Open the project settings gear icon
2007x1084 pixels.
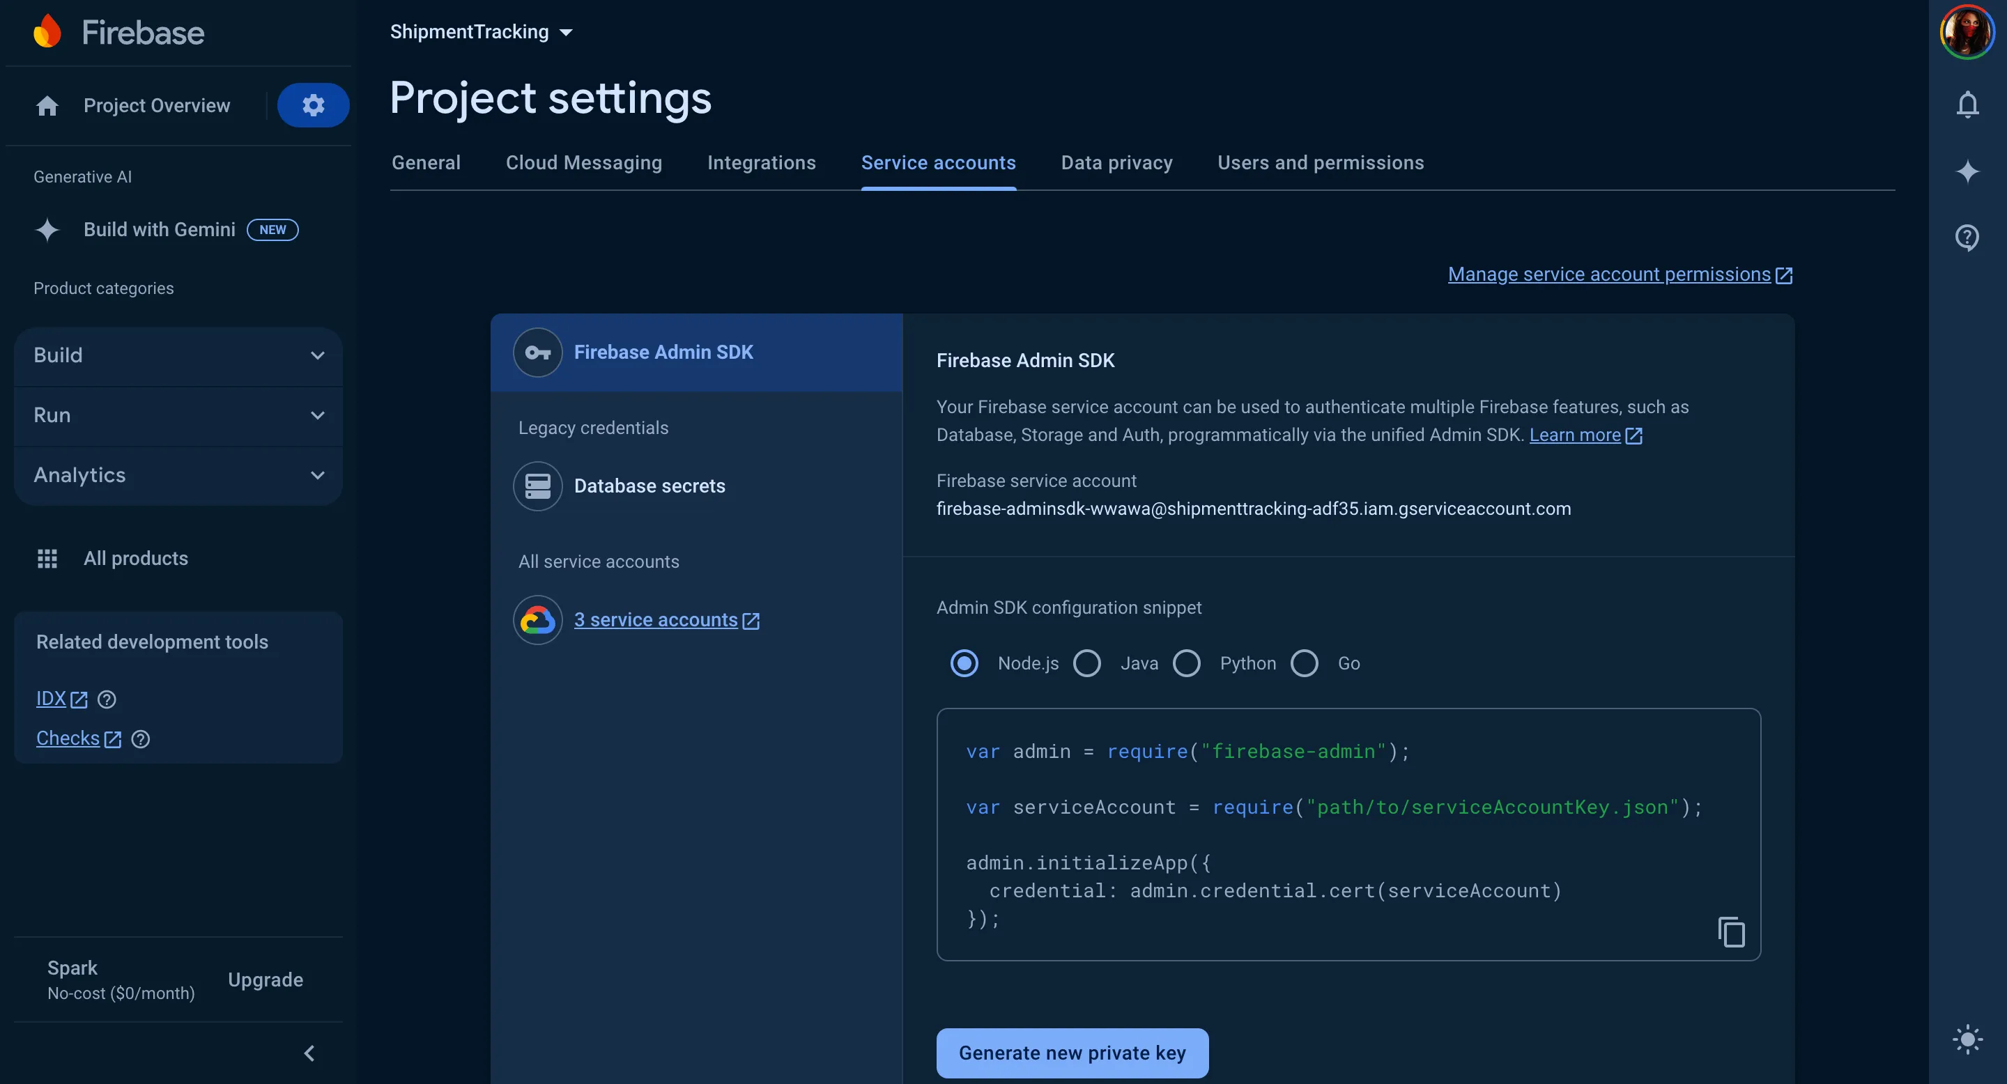point(313,105)
